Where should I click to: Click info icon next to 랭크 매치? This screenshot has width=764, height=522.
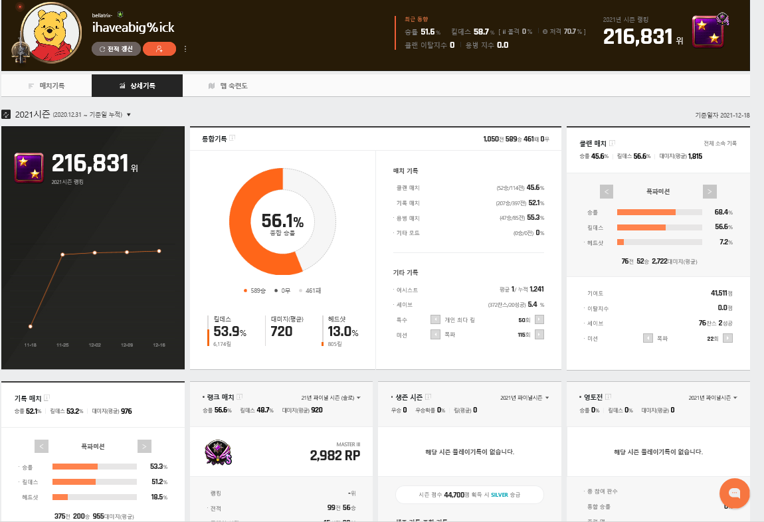(x=240, y=397)
